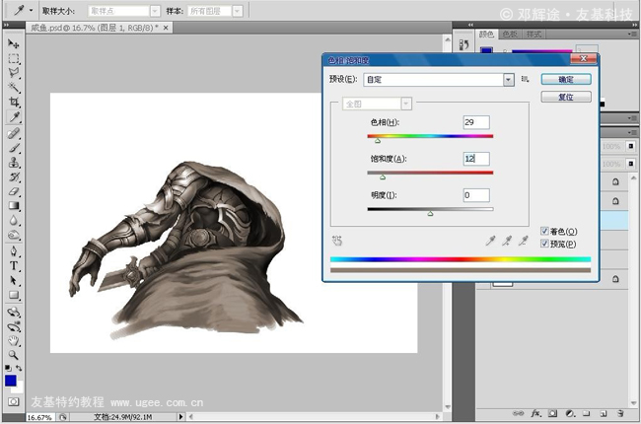
Task: Select the Dodge tool
Action: tap(14, 235)
